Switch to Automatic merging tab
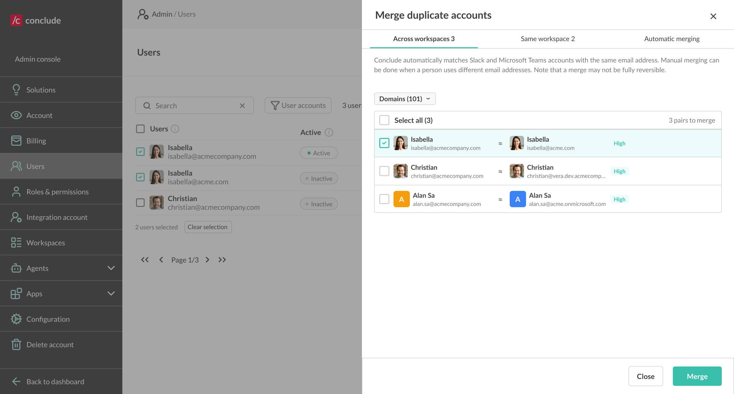This screenshot has height=394, width=734. (672, 39)
